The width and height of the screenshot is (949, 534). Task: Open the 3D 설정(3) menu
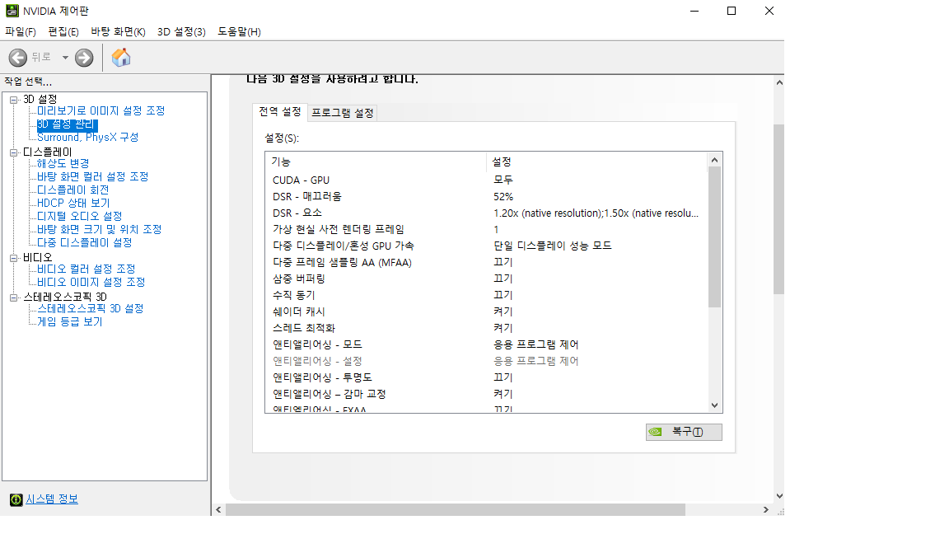pos(180,30)
